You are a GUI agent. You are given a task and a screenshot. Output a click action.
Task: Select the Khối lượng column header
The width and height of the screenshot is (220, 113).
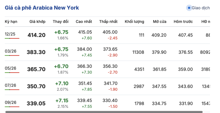pyautogui.click(x=134, y=22)
